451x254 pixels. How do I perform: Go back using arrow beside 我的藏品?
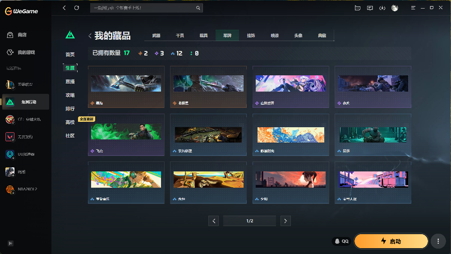tap(90, 36)
